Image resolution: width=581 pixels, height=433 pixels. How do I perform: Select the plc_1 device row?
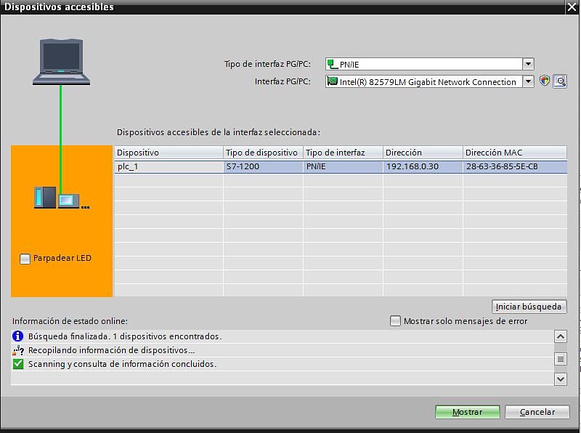click(x=168, y=166)
